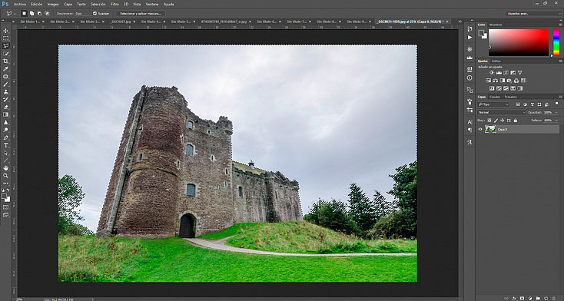This screenshot has width=564, height=301.
Task: Enable New Selection mode in options bar
Action: coord(24,13)
